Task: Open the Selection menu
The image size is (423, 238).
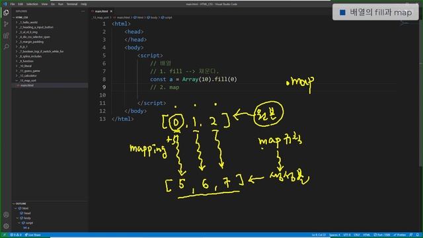Action: [x=32, y=4]
